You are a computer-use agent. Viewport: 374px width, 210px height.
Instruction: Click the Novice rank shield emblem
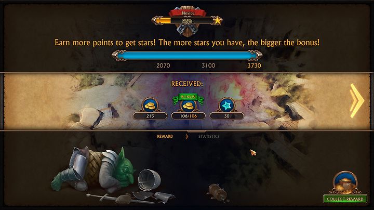(x=188, y=21)
